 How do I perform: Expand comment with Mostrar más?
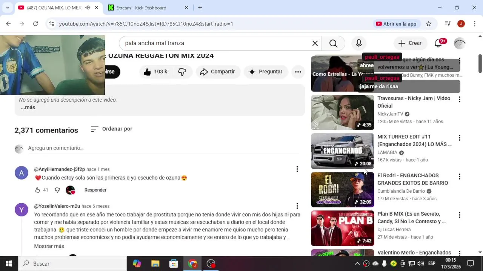tap(49, 246)
